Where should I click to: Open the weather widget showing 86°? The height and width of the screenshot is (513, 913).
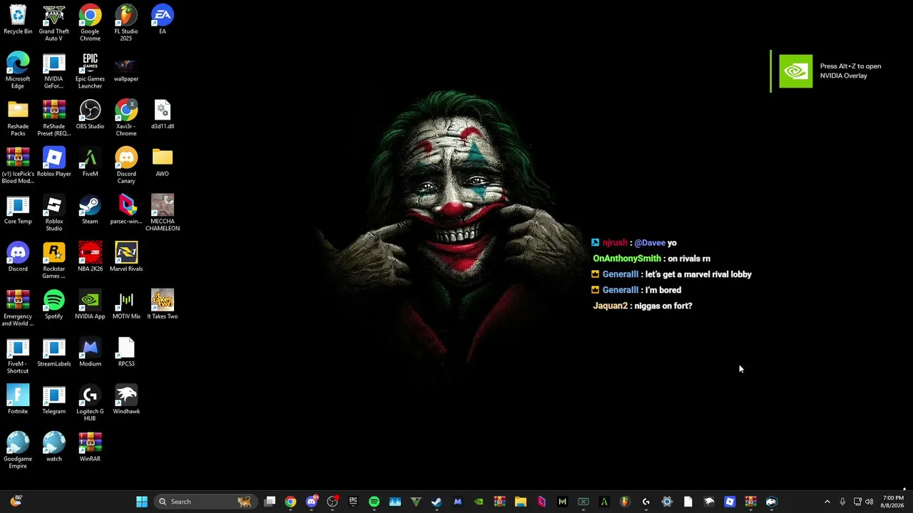click(15, 502)
